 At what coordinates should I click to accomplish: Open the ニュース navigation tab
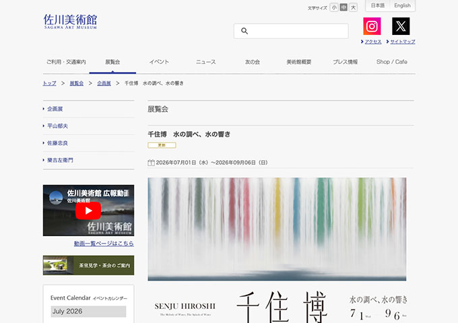click(x=205, y=62)
